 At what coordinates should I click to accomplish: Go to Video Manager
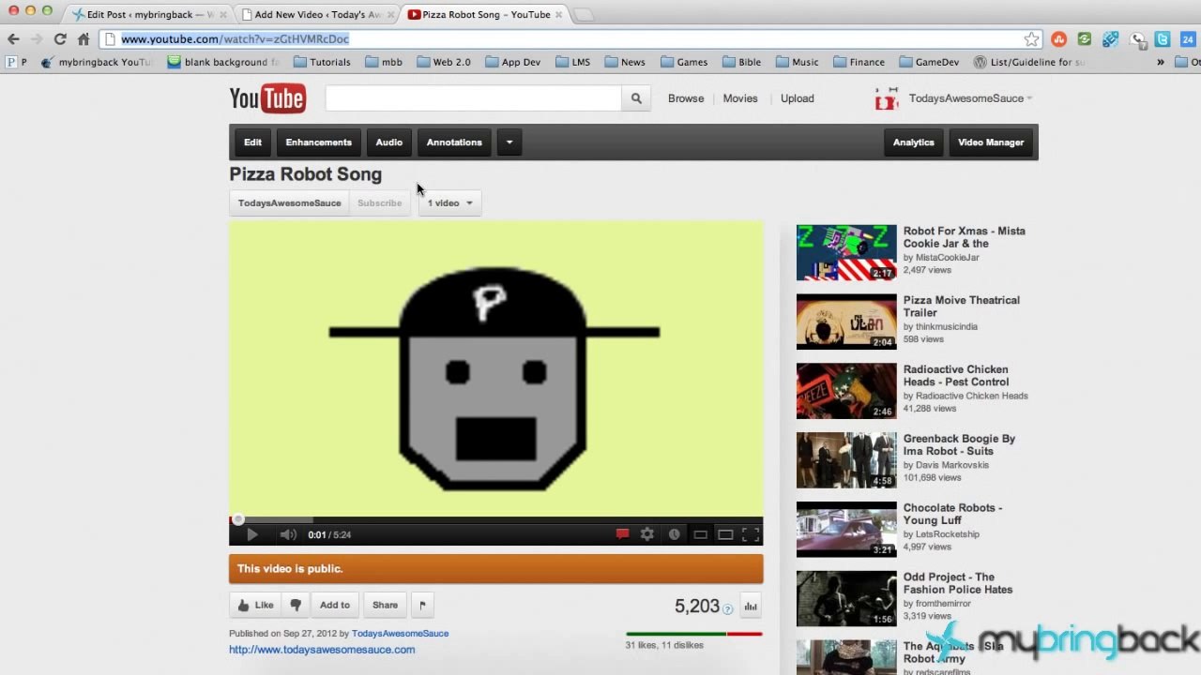tap(991, 142)
